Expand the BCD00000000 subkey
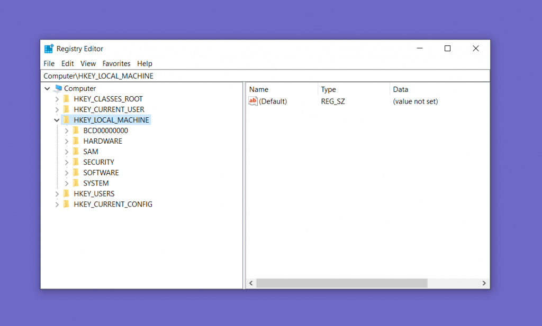Screen dimensions: 542x326 pos(67,131)
